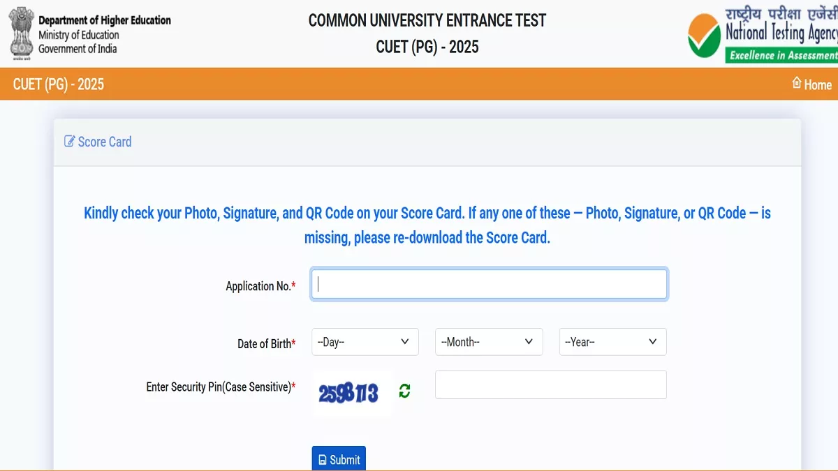Click the Score Card edit pencil icon

click(69, 142)
